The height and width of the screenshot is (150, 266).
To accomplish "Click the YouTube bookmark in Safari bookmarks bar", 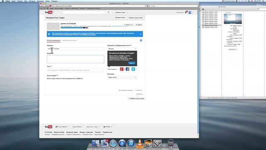I will click(67, 8).
